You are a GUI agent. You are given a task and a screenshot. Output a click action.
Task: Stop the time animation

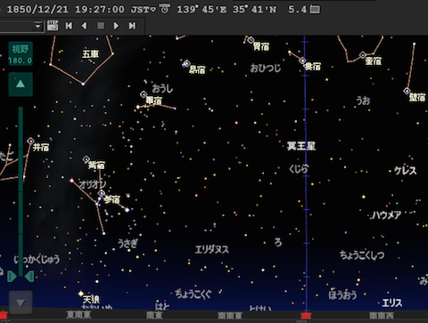click(101, 26)
